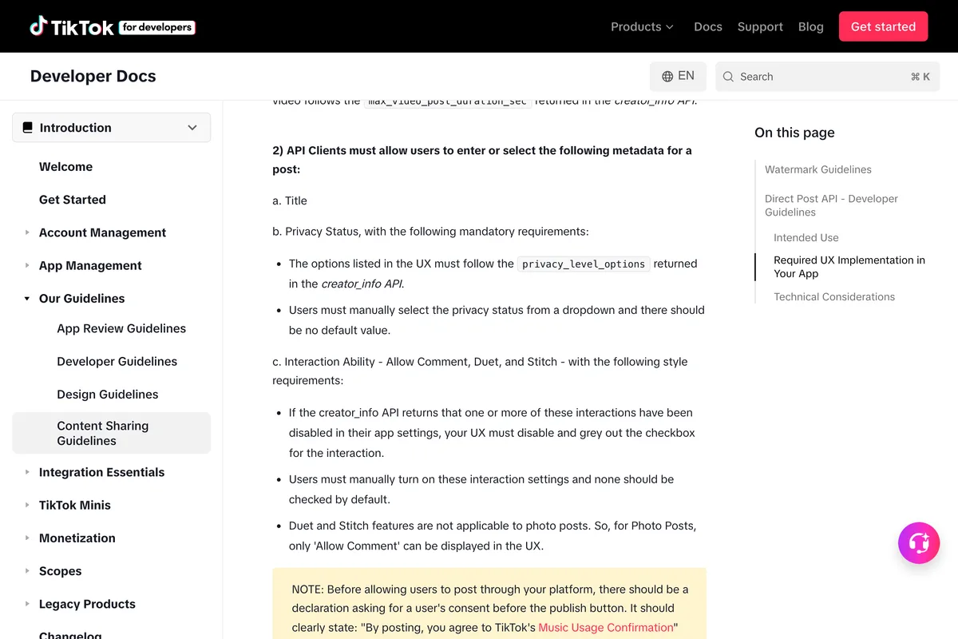
Task: Click the Get started button
Action: pyautogui.click(x=883, y=26)
